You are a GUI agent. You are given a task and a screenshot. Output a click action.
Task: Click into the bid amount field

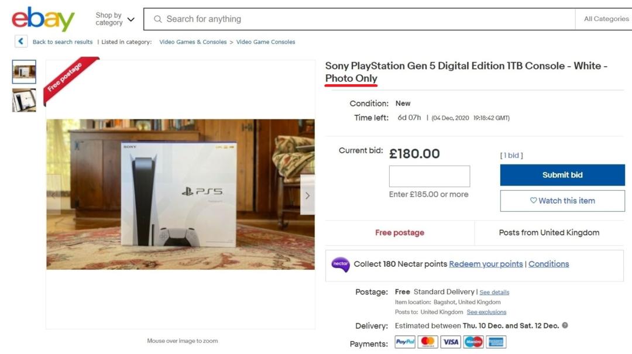[x=430, y=176]
